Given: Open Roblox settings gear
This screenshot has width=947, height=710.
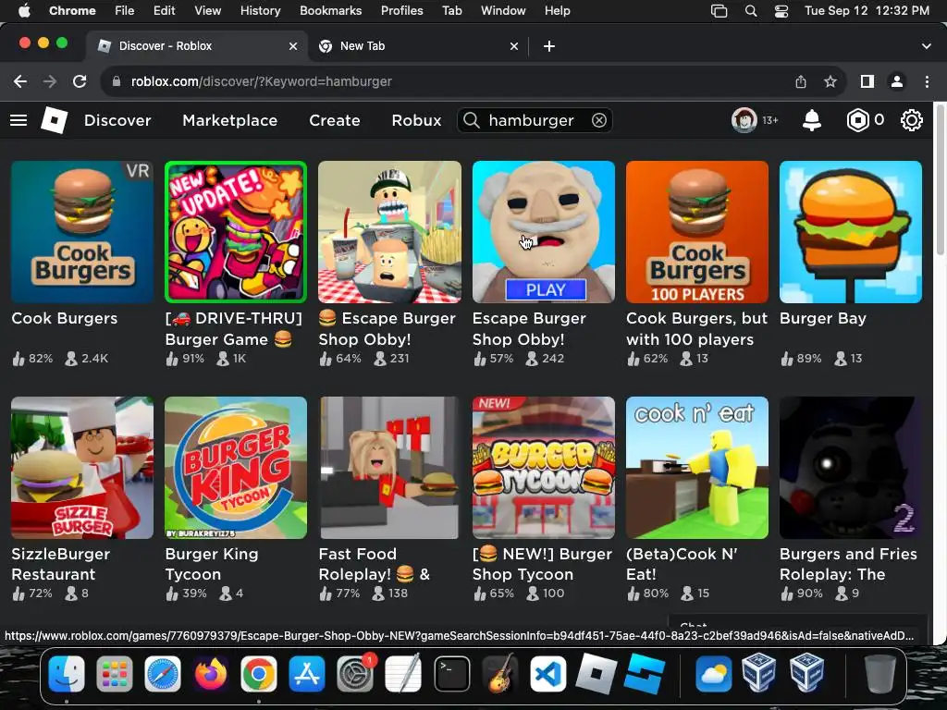Looking at the screenshot, I should 911,120.
